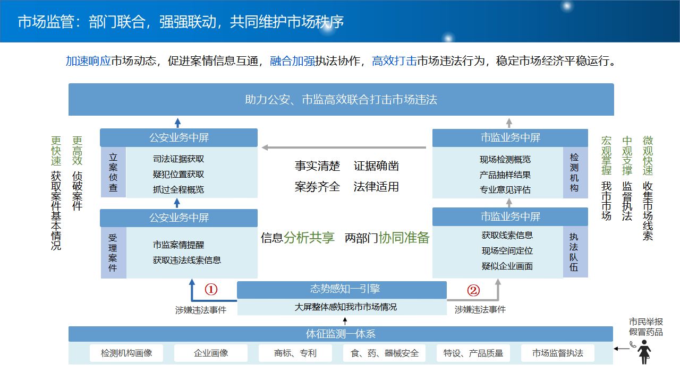Select the text 抓过全程概览

(x=178, y=189)
